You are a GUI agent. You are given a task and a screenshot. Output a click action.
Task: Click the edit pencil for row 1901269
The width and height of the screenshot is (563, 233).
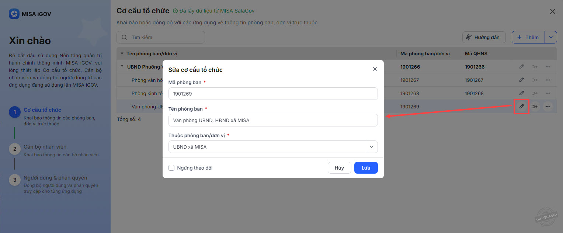(521, 107)
